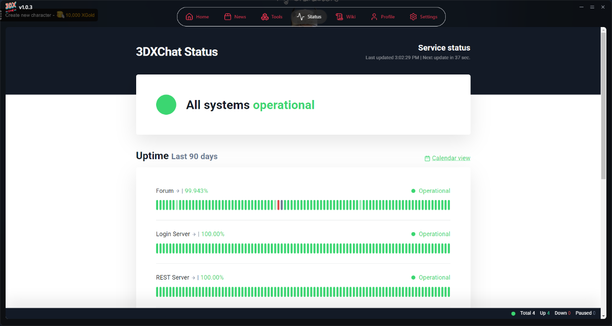
Task: Click the 3DX app logo
Action: 10,6
